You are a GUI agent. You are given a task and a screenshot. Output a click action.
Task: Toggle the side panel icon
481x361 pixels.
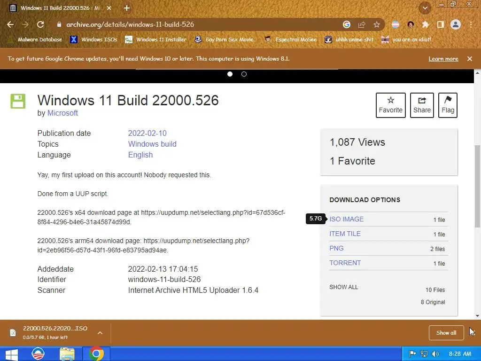click(x=440, y=24)
